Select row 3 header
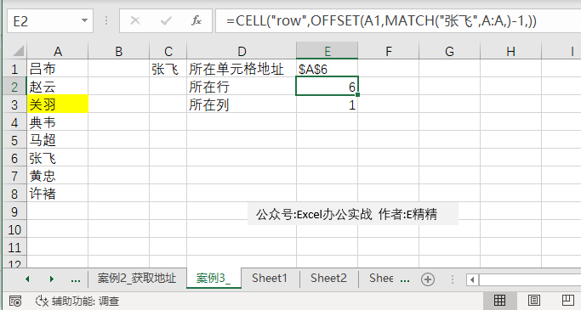 coord(14,104)
